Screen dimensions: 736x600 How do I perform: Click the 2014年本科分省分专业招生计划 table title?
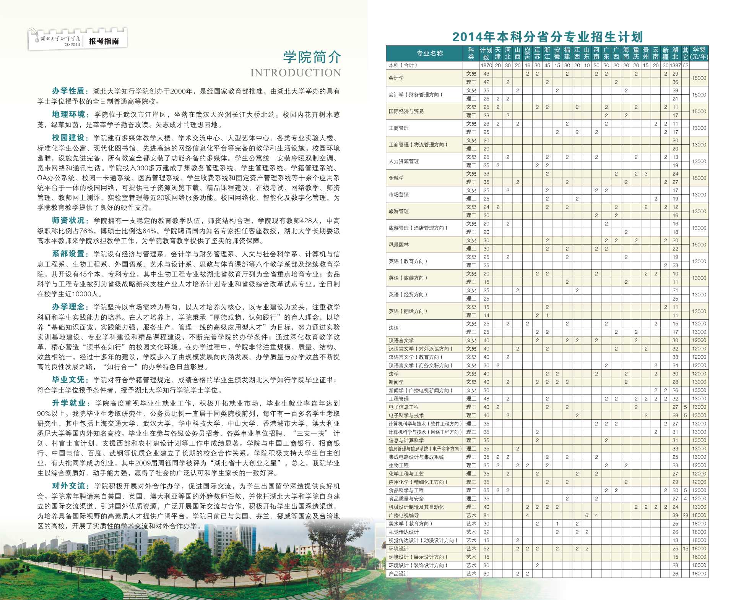pos(547,37)
